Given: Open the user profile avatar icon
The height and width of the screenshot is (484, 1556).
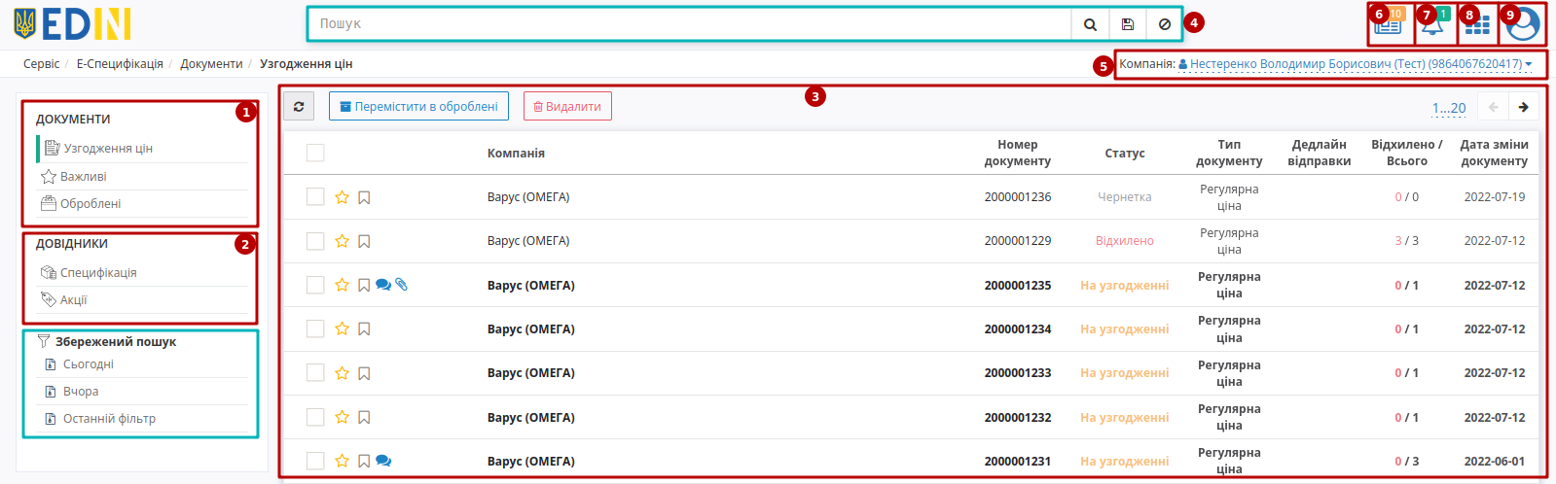Looking at the screenshot, I should [1523, 25].
